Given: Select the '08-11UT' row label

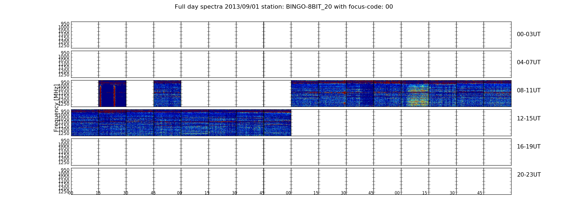Looking at the screenshot, I should click(x=529, y=90).
